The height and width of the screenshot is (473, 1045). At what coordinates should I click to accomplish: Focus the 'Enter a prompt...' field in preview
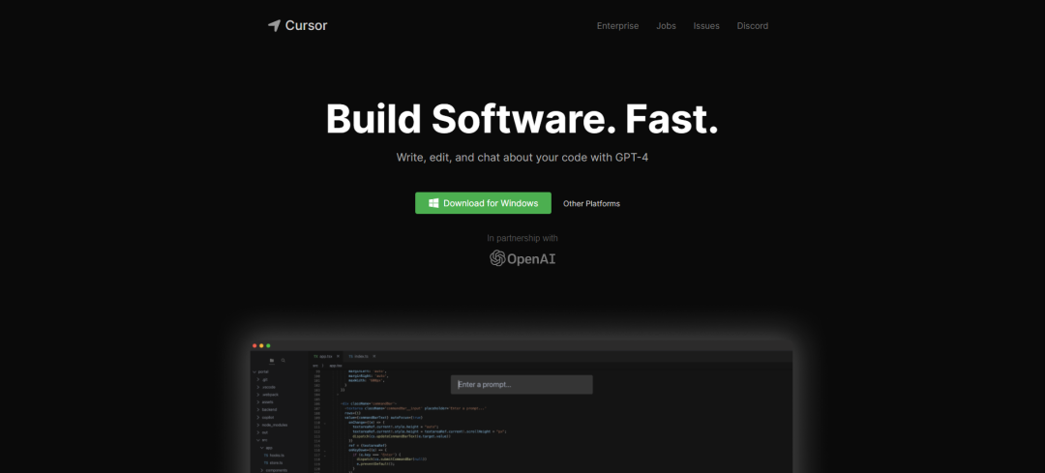(x=522, y=384)
